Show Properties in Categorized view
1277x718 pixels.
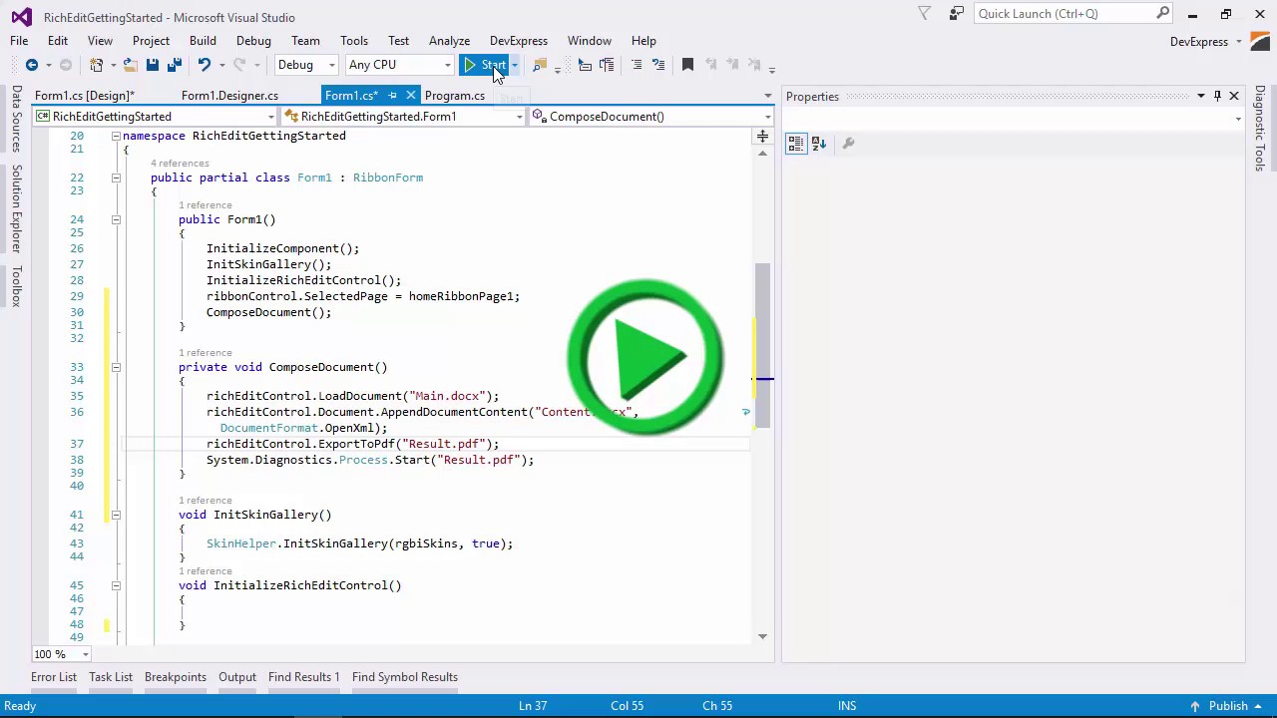coord(796,144)
